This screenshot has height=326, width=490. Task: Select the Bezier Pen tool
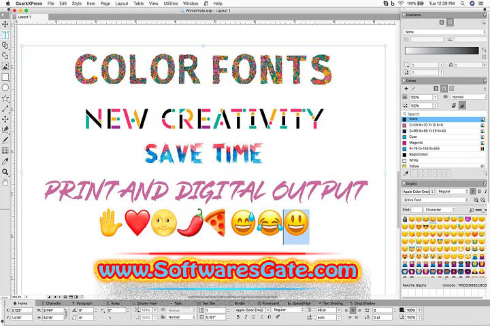coord(5,130)
